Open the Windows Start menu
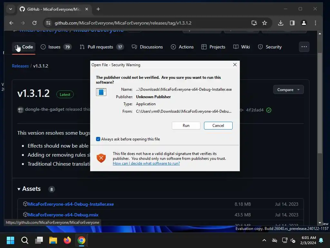Viewport: 330px width, 248px height. [x=10, y=240]
